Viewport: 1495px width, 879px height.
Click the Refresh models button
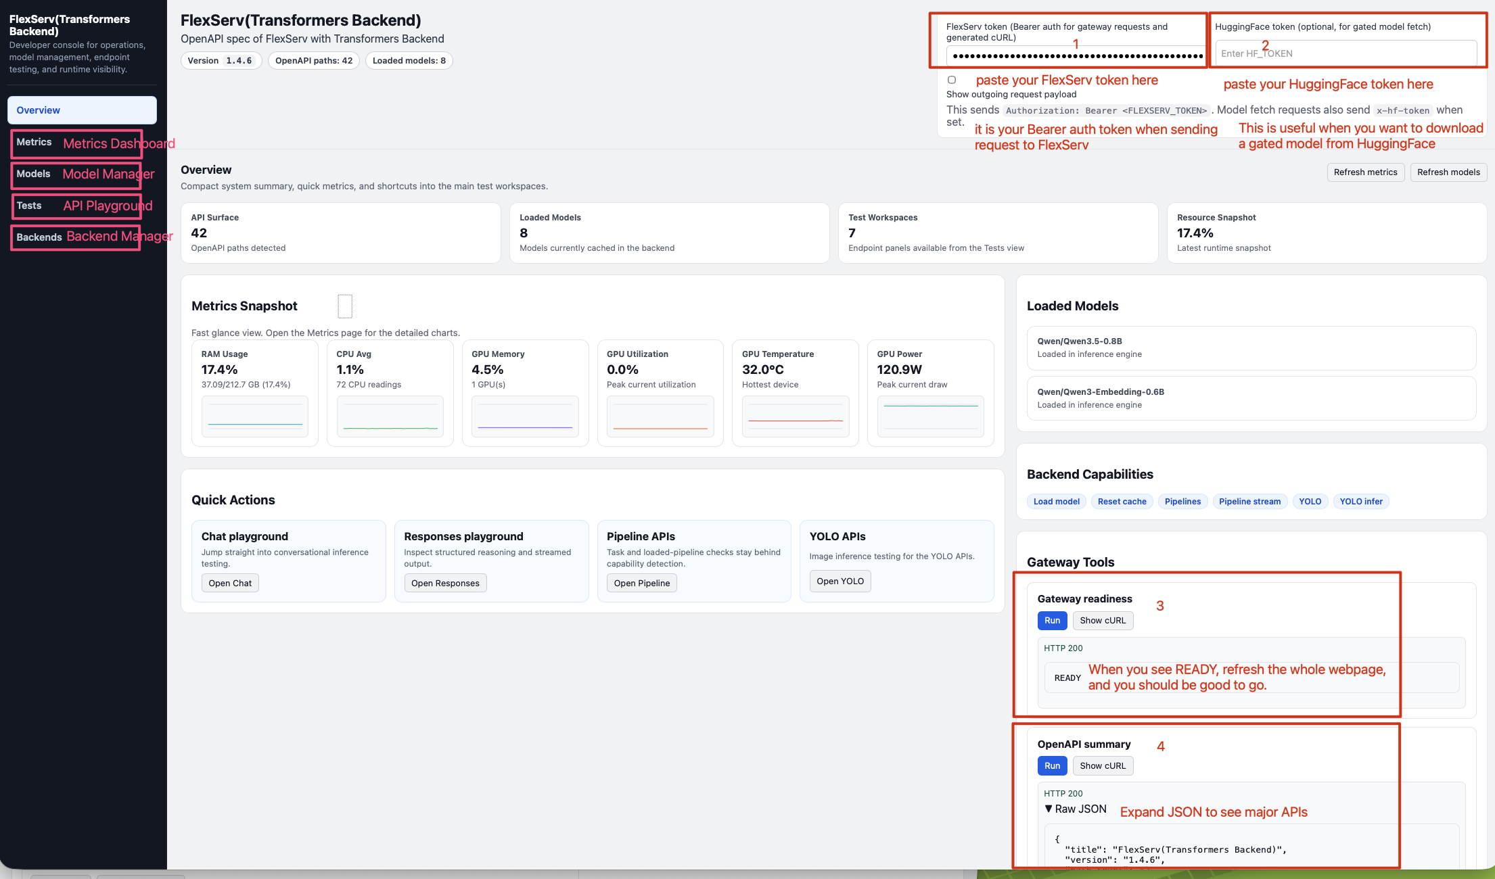coord(1448,172)
